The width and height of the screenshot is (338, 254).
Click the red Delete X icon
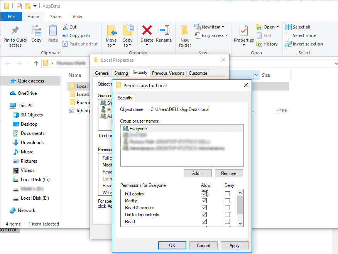[x=147, y=30]
